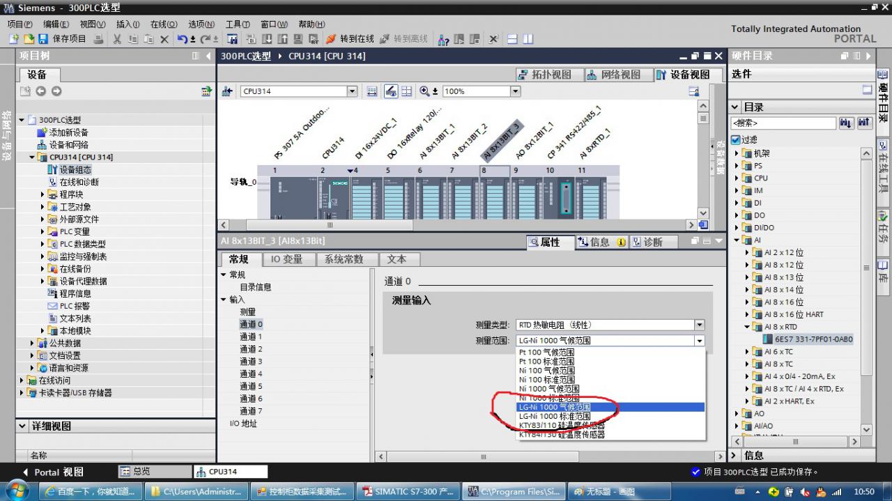Image resolution: width=892 pixels, height=501 pixels.
Task: Open the 工具(T) menu
Action: 238,24
